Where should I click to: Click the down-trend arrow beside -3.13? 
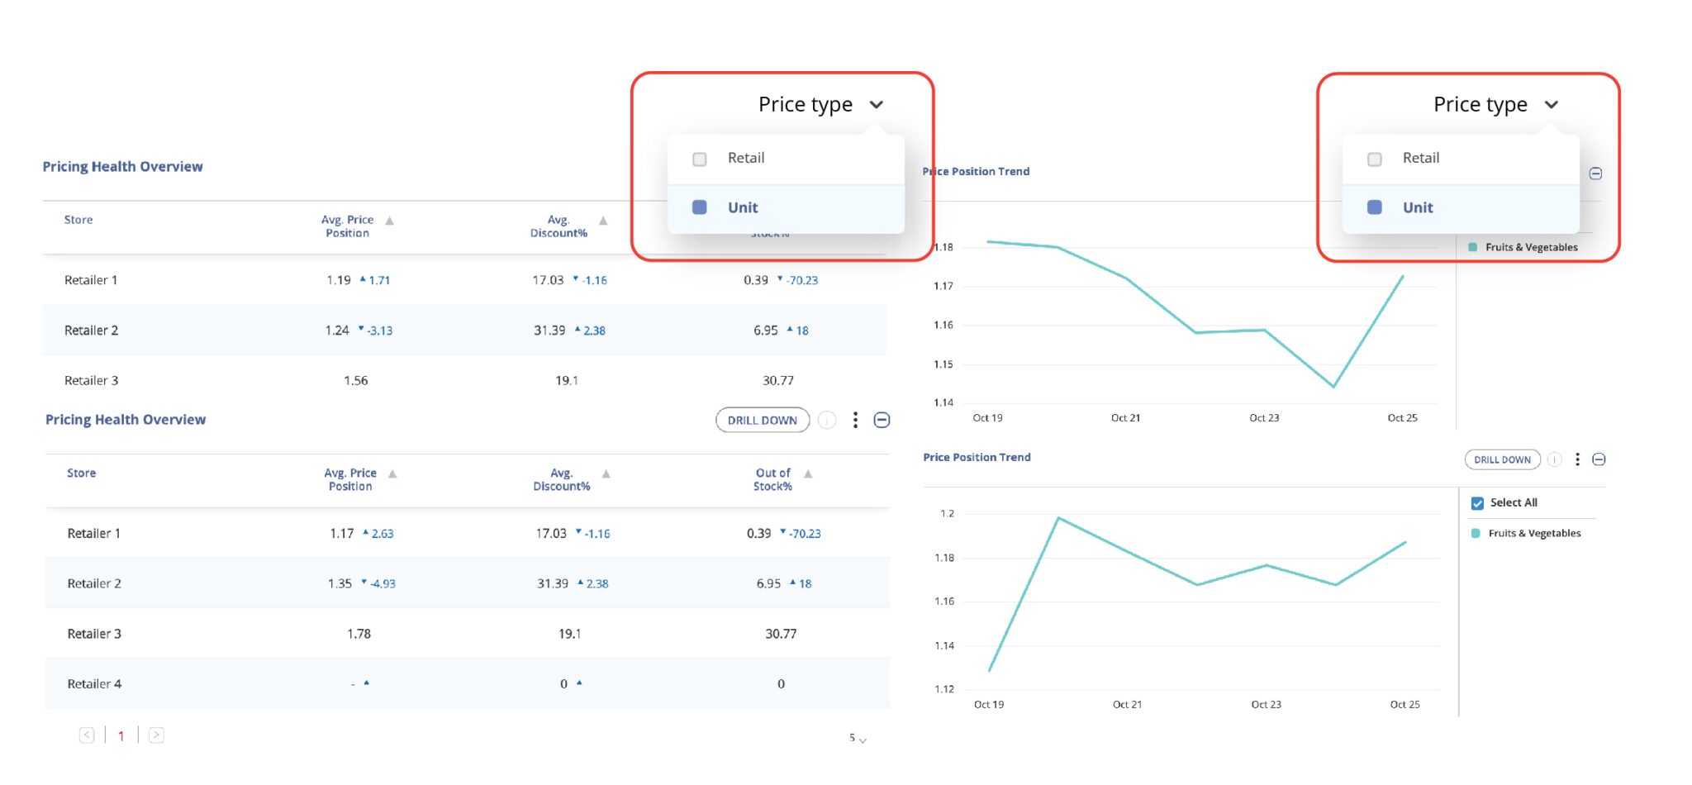coord(361,329)
